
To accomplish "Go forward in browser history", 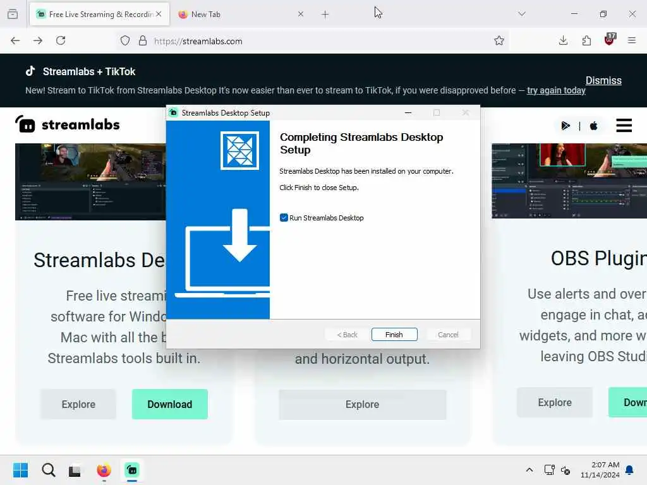I will pyautogui.click(x=38, y=40).
